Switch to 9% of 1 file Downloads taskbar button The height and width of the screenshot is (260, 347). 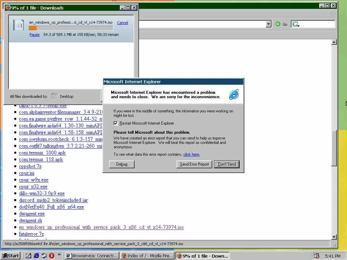pos(203,256)
